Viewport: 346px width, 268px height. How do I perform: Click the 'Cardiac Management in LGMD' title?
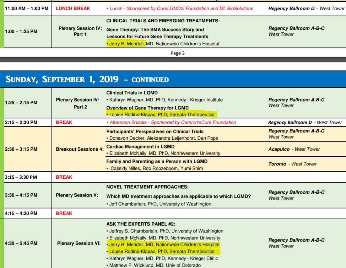tap(140, 147)
